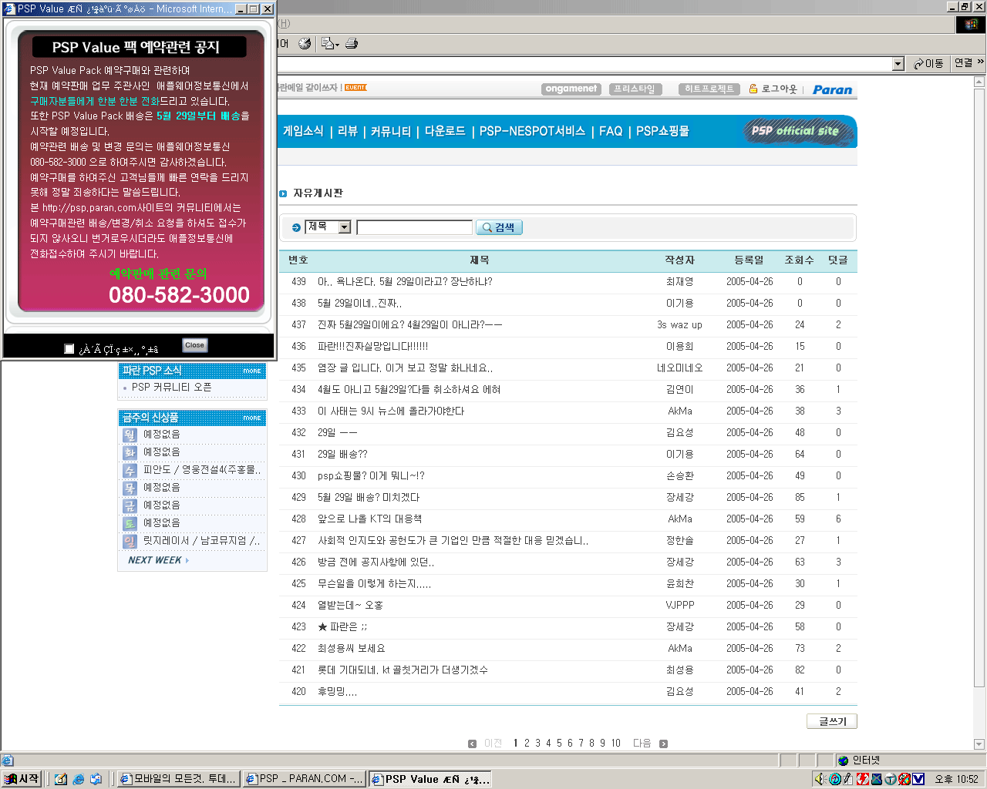The width and height of the screenshot is (987, 789).
Task: Click the 월 (Monday) release day icon
Action: (130, 435)
